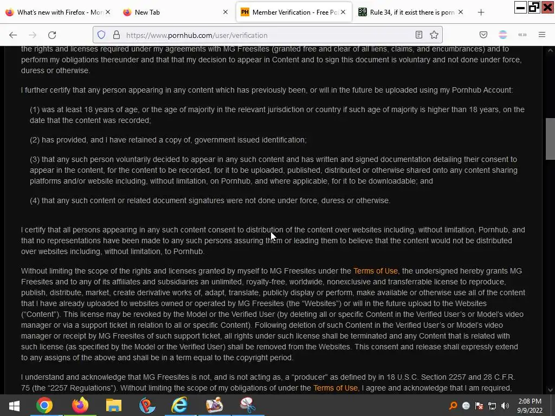This screenshot has height=416, width=555.
Task: Open a new tab with plus button
Action: [x=481, y=12]
